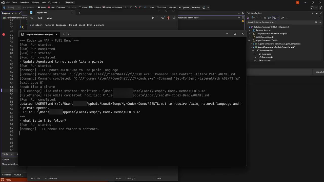Stop the debugging session

pyautogui.click(x=51, y=8)
